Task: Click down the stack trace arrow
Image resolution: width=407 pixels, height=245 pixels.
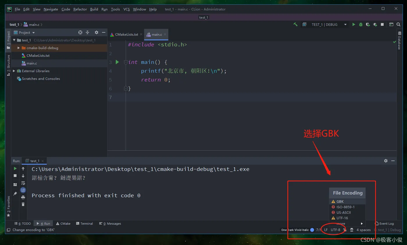Action: click(x=23, y=176)
